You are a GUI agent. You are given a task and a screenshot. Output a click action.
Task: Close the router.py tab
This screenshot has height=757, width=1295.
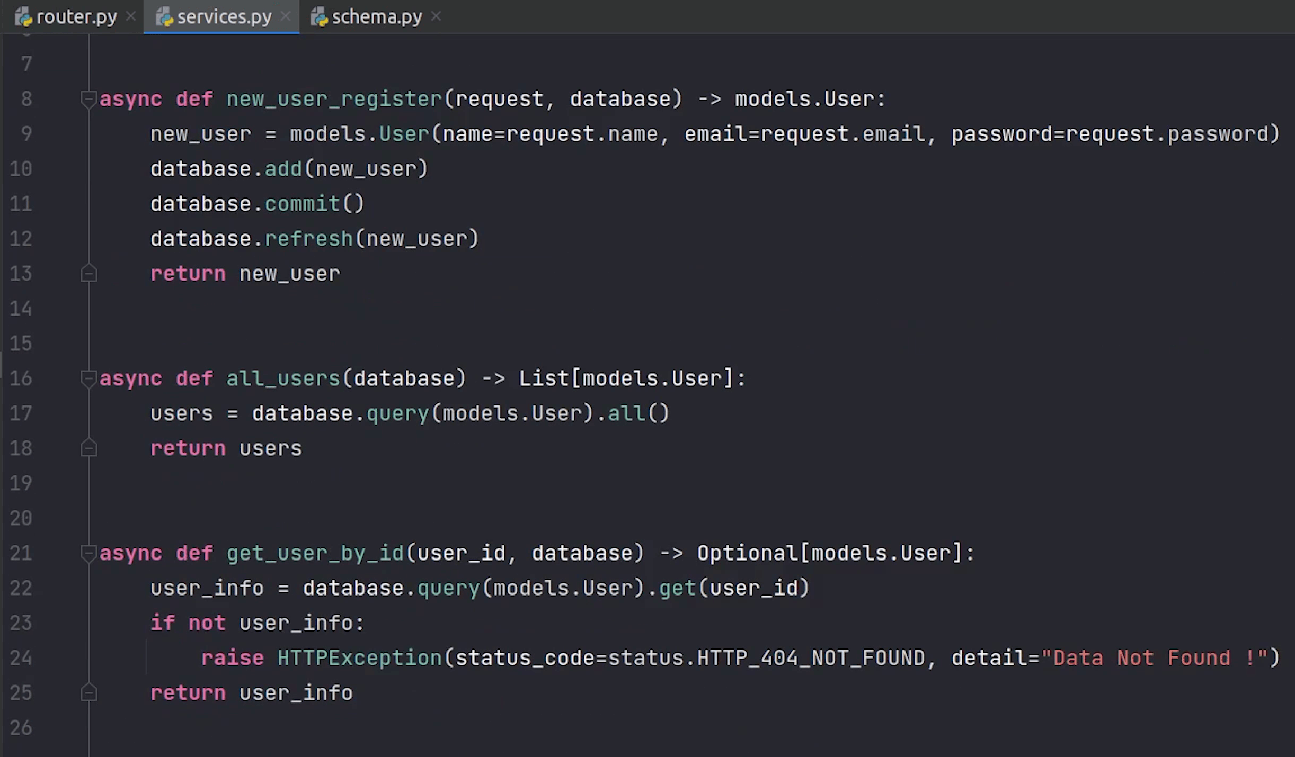click(x=131, y=17)
